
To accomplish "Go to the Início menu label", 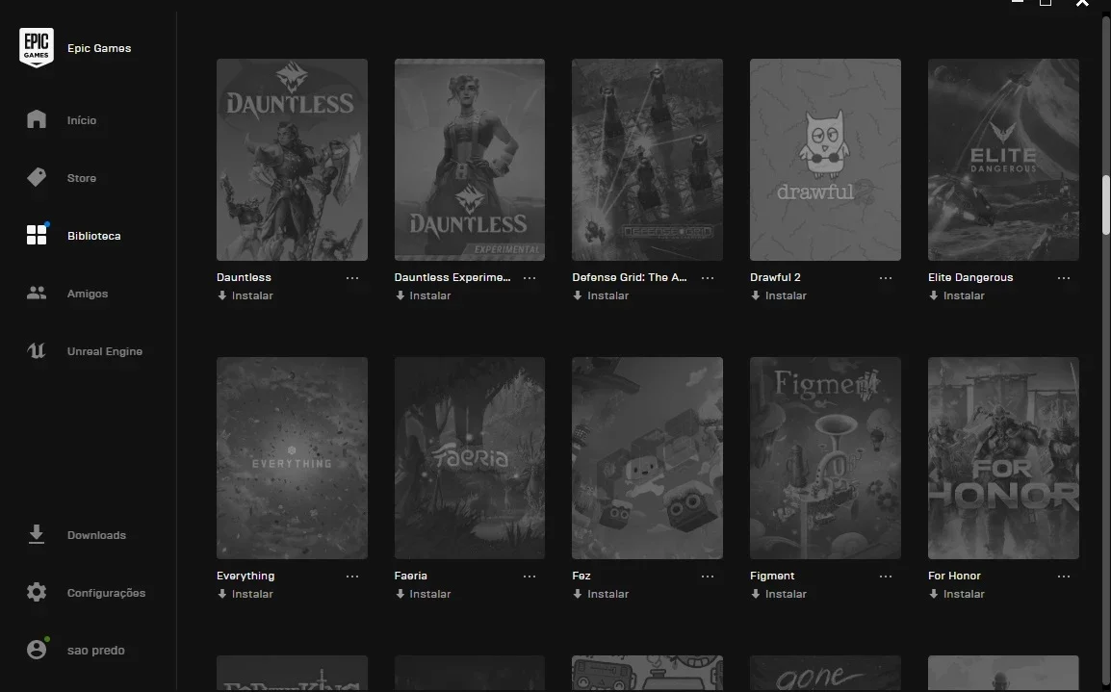I will (82, 120).
